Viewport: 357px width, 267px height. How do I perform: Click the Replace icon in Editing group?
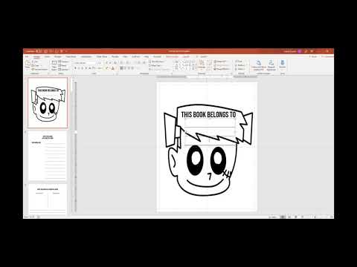click(x=240, y=65)
